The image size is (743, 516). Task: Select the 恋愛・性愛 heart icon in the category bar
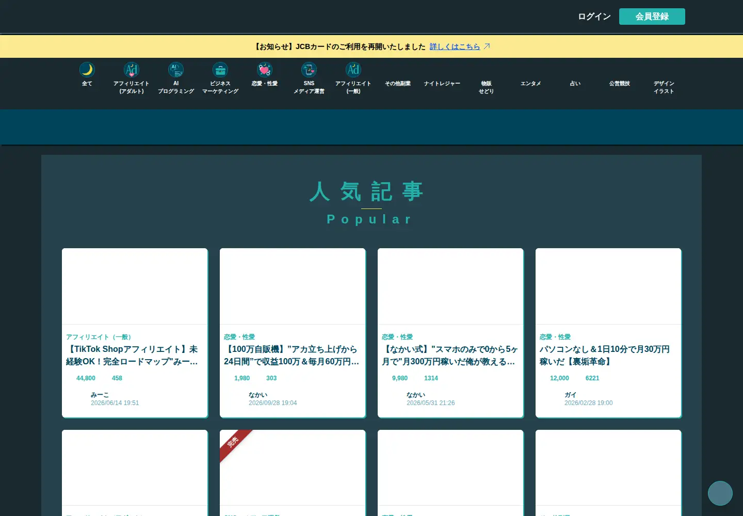coord(265,70)
